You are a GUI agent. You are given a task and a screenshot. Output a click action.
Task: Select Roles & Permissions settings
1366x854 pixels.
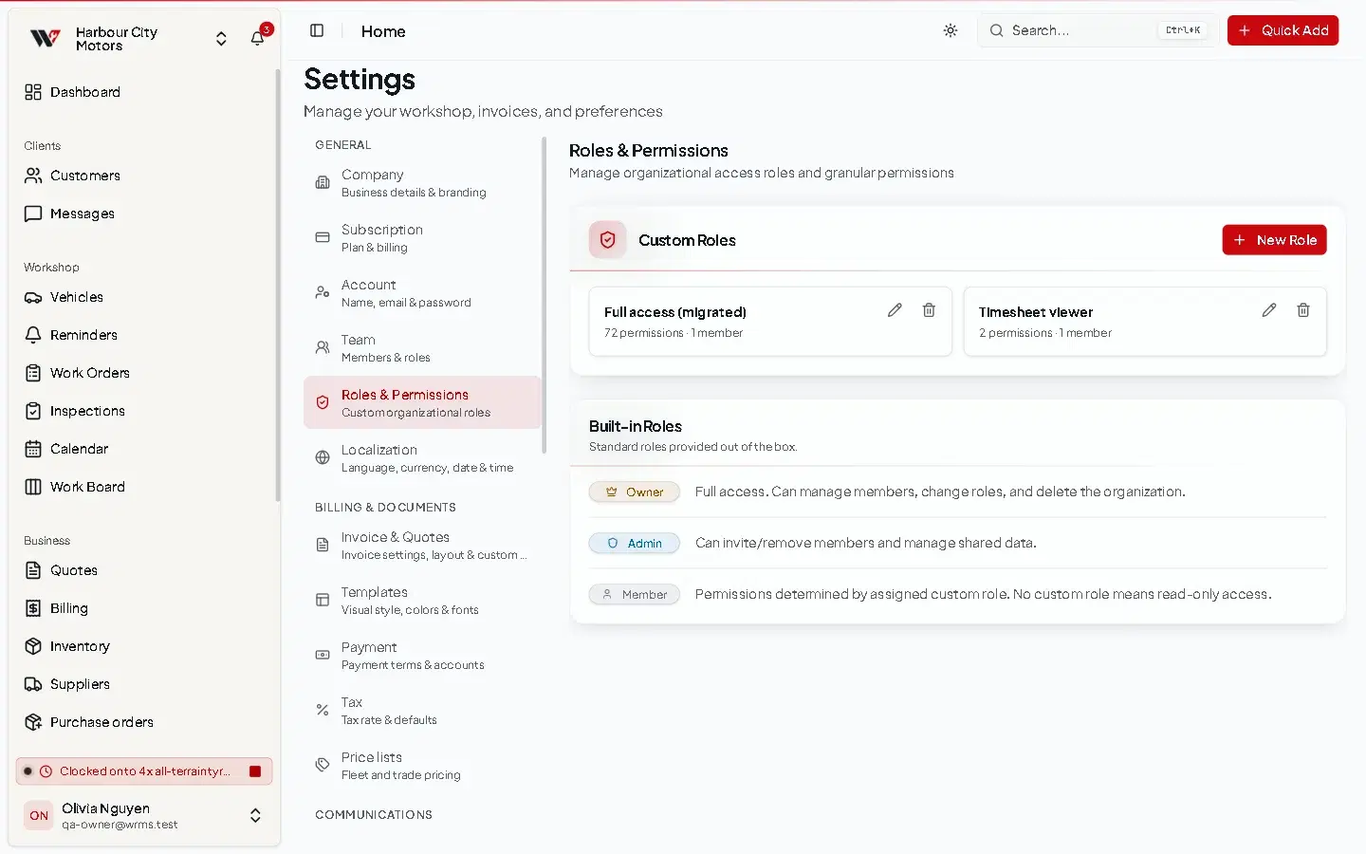[421, 402]
